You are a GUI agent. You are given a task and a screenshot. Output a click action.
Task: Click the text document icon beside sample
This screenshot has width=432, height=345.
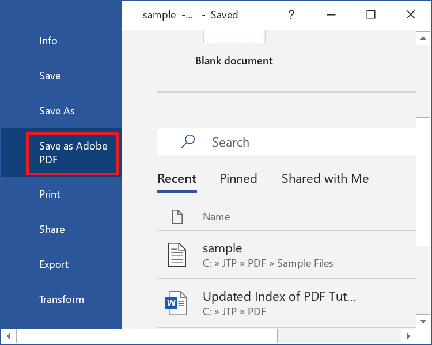tap(177, 255)
